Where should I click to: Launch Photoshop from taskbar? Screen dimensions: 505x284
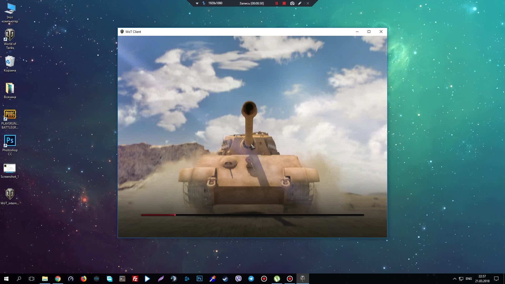coord(200,279)
